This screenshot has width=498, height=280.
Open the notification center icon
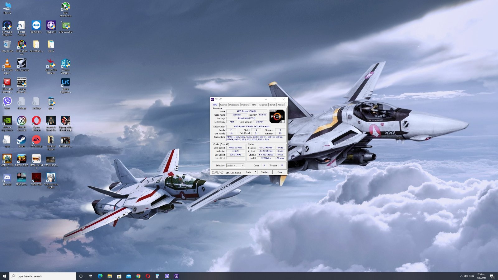pos(492,276)
